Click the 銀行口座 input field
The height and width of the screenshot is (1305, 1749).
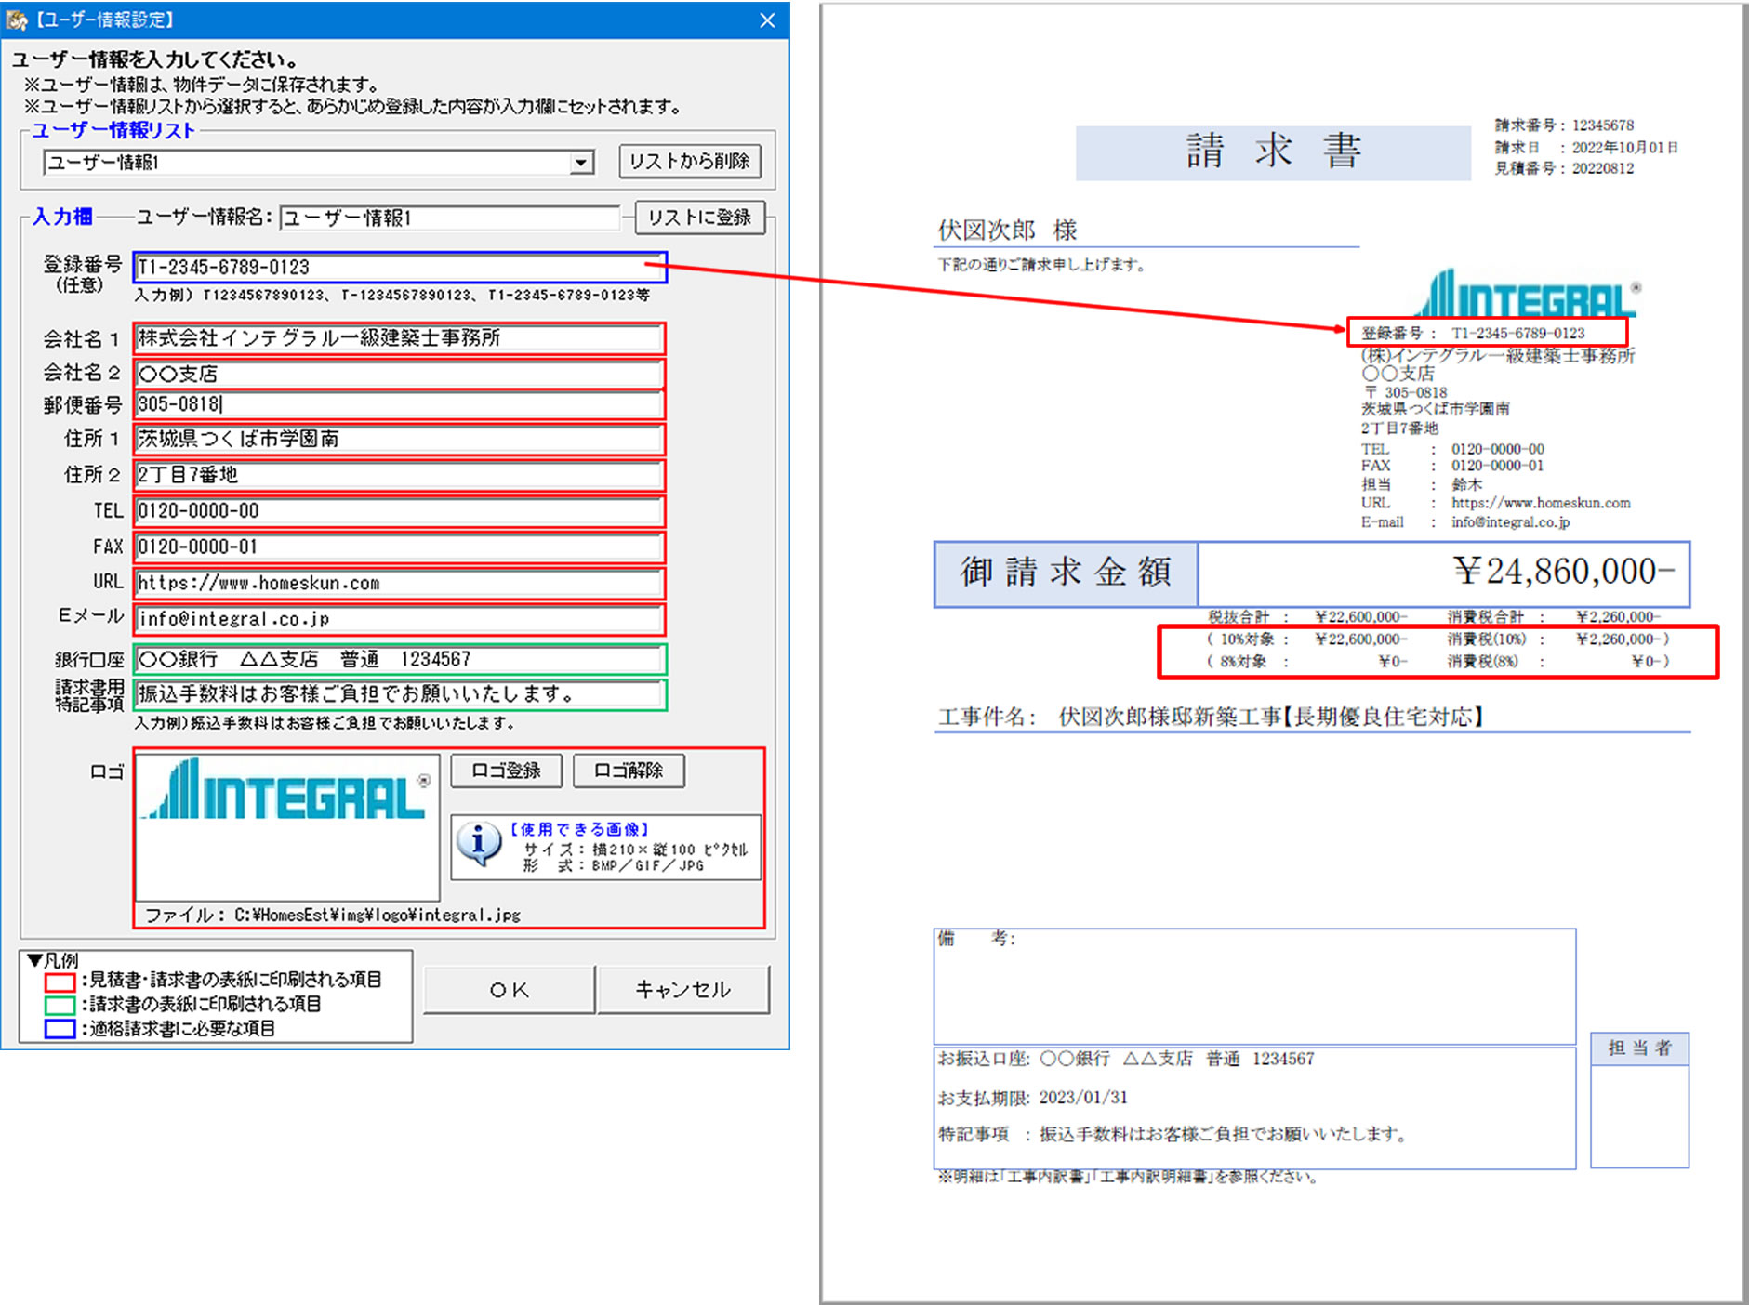coord(400,659)
